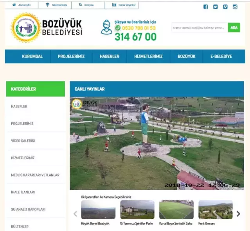The image size is (250, 231).
Task: Open the Canlı Yayınlar top link
Action: click(x=124, y=5)
